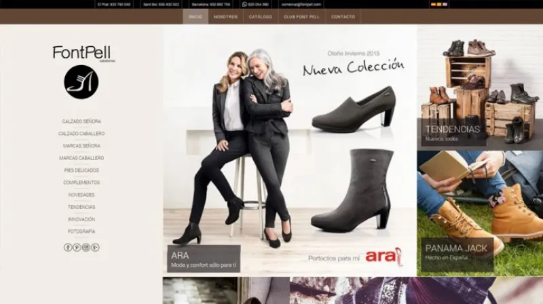Open the Novedades sidebar link
The height and width of the screenshot is (304, 543).
(81, 195)
